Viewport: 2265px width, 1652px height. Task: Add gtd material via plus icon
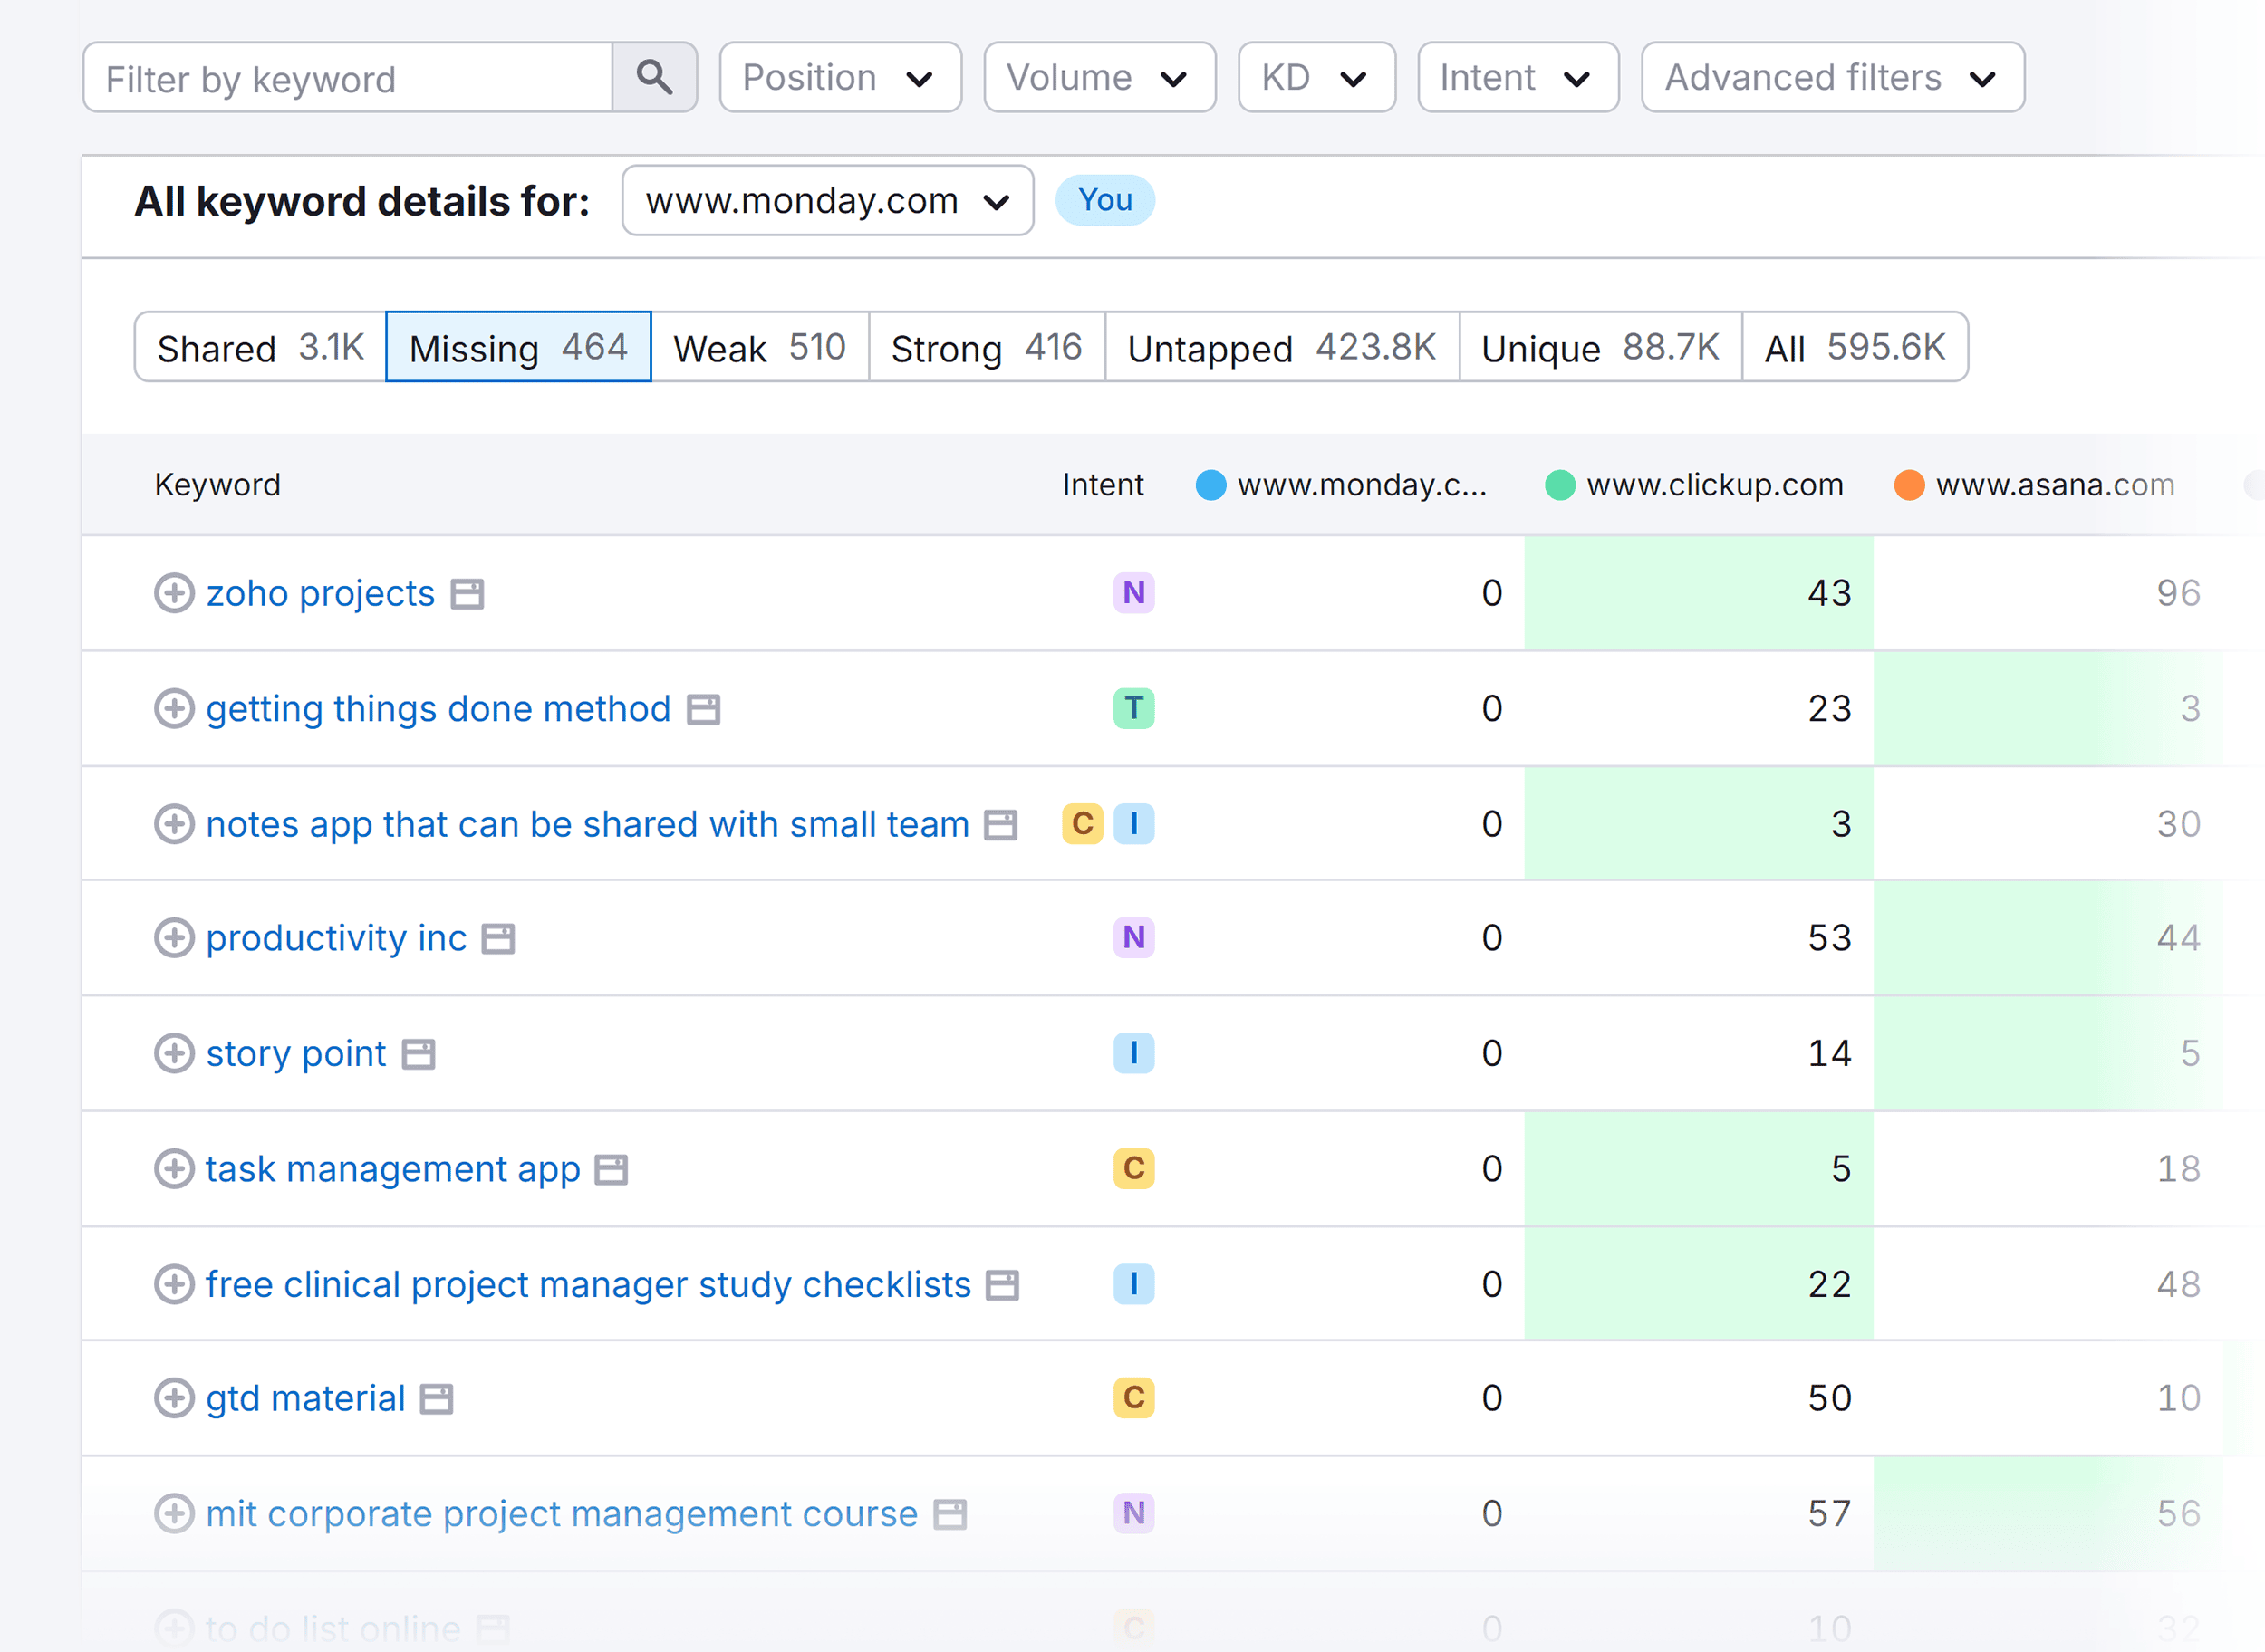pyautogui.click(x=174, y=1398)
